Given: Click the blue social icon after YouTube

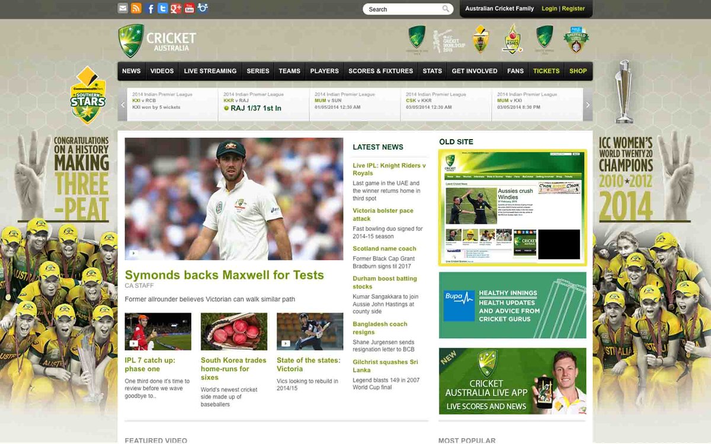Looking at the screenshot, I should [203, 8].
